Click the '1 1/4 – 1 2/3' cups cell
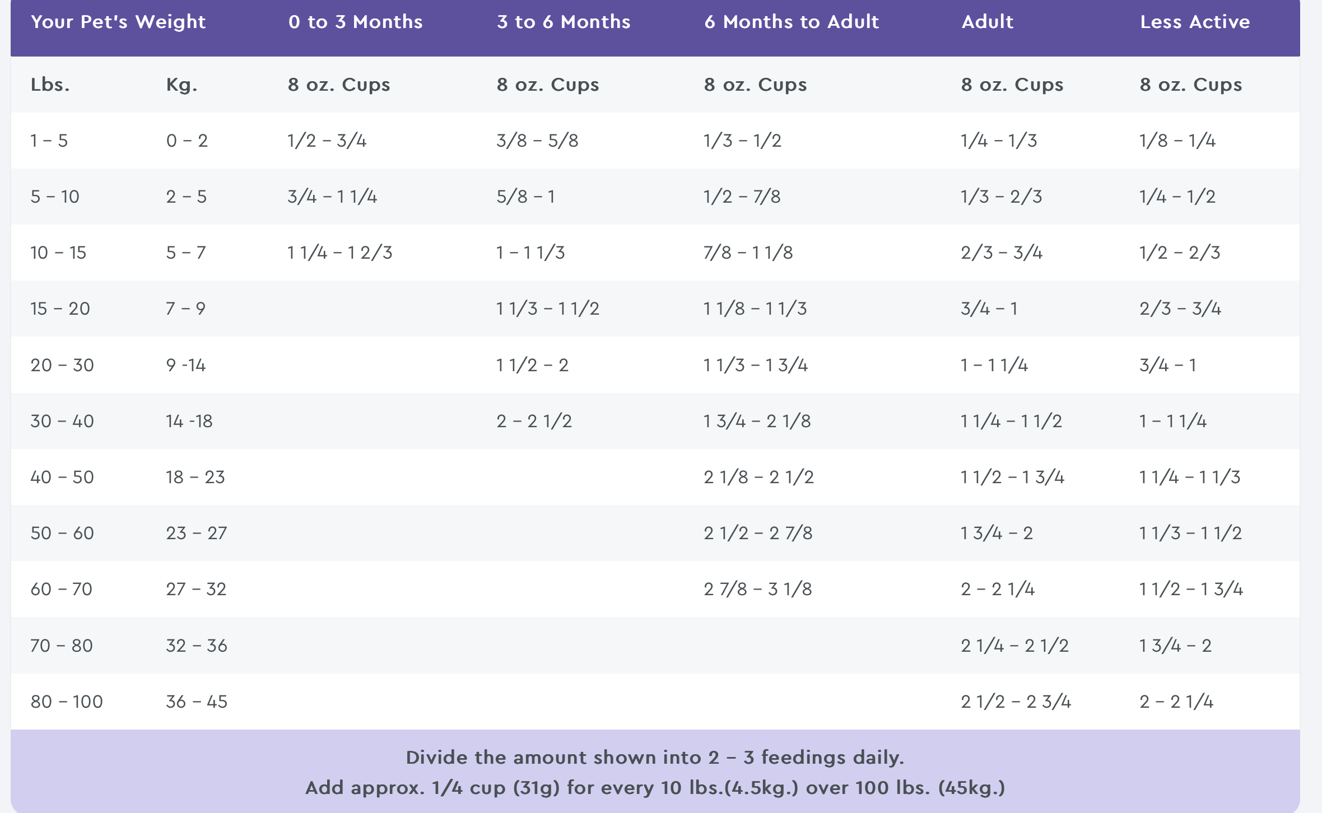The height and width of the screenshot is (813, 1322). 339,253
